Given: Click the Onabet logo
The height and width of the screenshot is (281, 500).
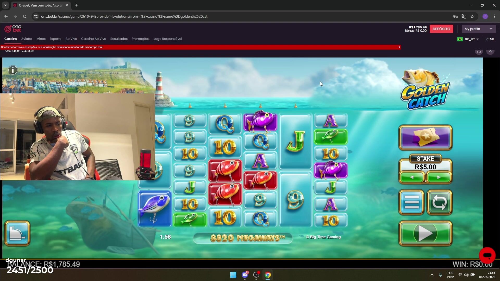Looking at the screenshot, I should point(13,29).
